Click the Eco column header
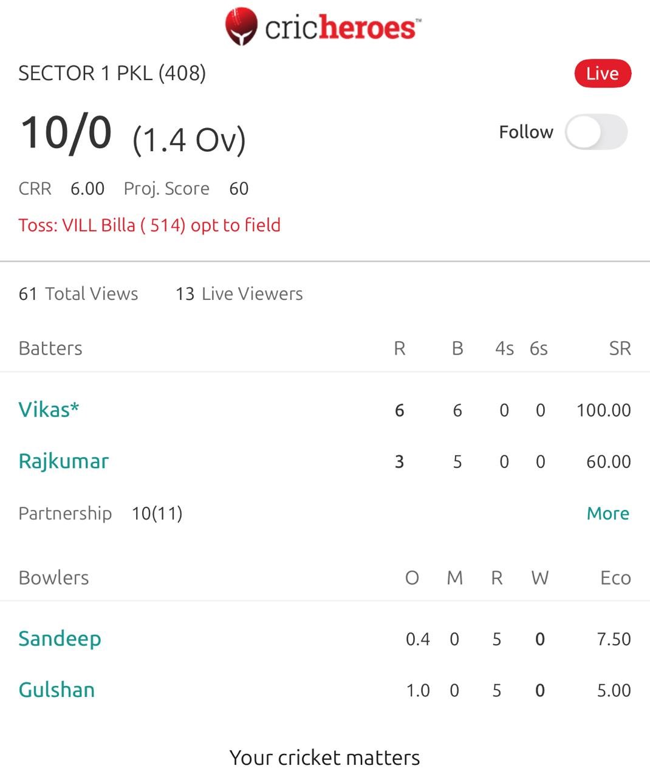 [615, 578]
